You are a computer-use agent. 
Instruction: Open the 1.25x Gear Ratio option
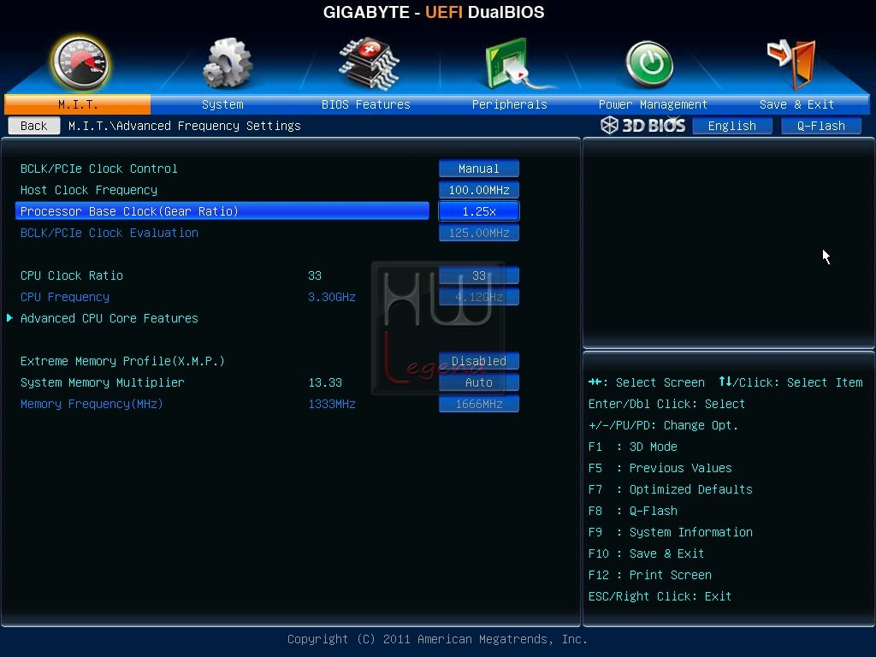[479, 211]
